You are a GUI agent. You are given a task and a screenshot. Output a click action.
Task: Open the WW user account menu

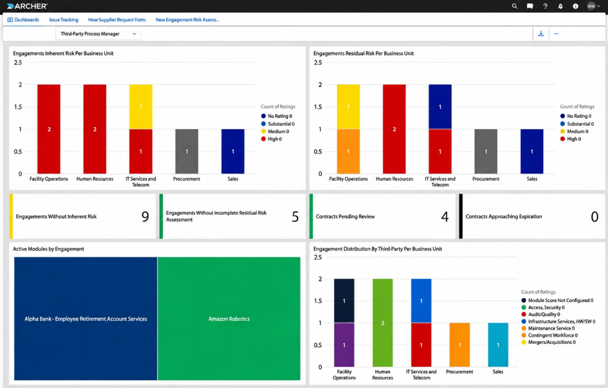coord(594,6)
